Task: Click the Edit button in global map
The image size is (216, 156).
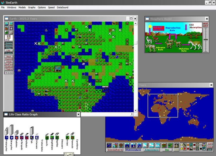Action: 210,144
